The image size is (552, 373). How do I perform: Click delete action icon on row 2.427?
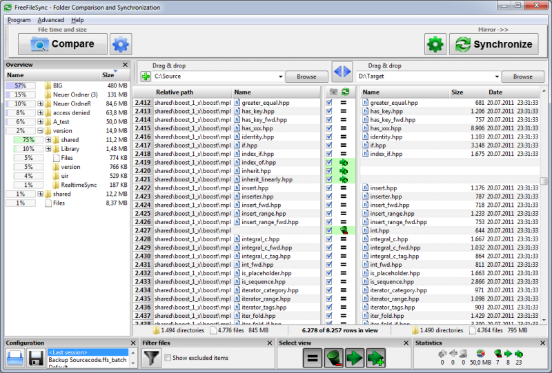pos(344,230)
